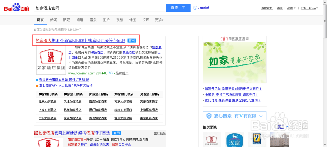Viewport: 327px width, 147px height.
Task: Open the 购银旅卡赠暖心早餐 promotion link
Action: (x=64, y=80)
